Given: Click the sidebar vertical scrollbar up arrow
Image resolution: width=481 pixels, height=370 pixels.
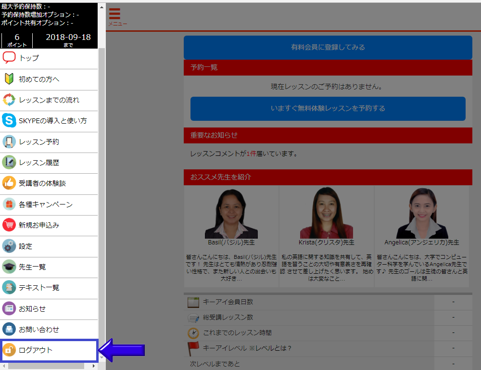Looking at the screenshot, I should click(102, 7).
